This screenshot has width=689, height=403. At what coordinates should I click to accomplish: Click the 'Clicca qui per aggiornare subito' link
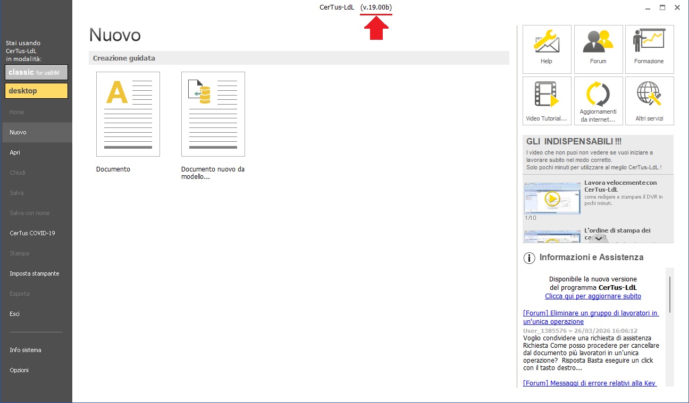click(x=593, y=296)
